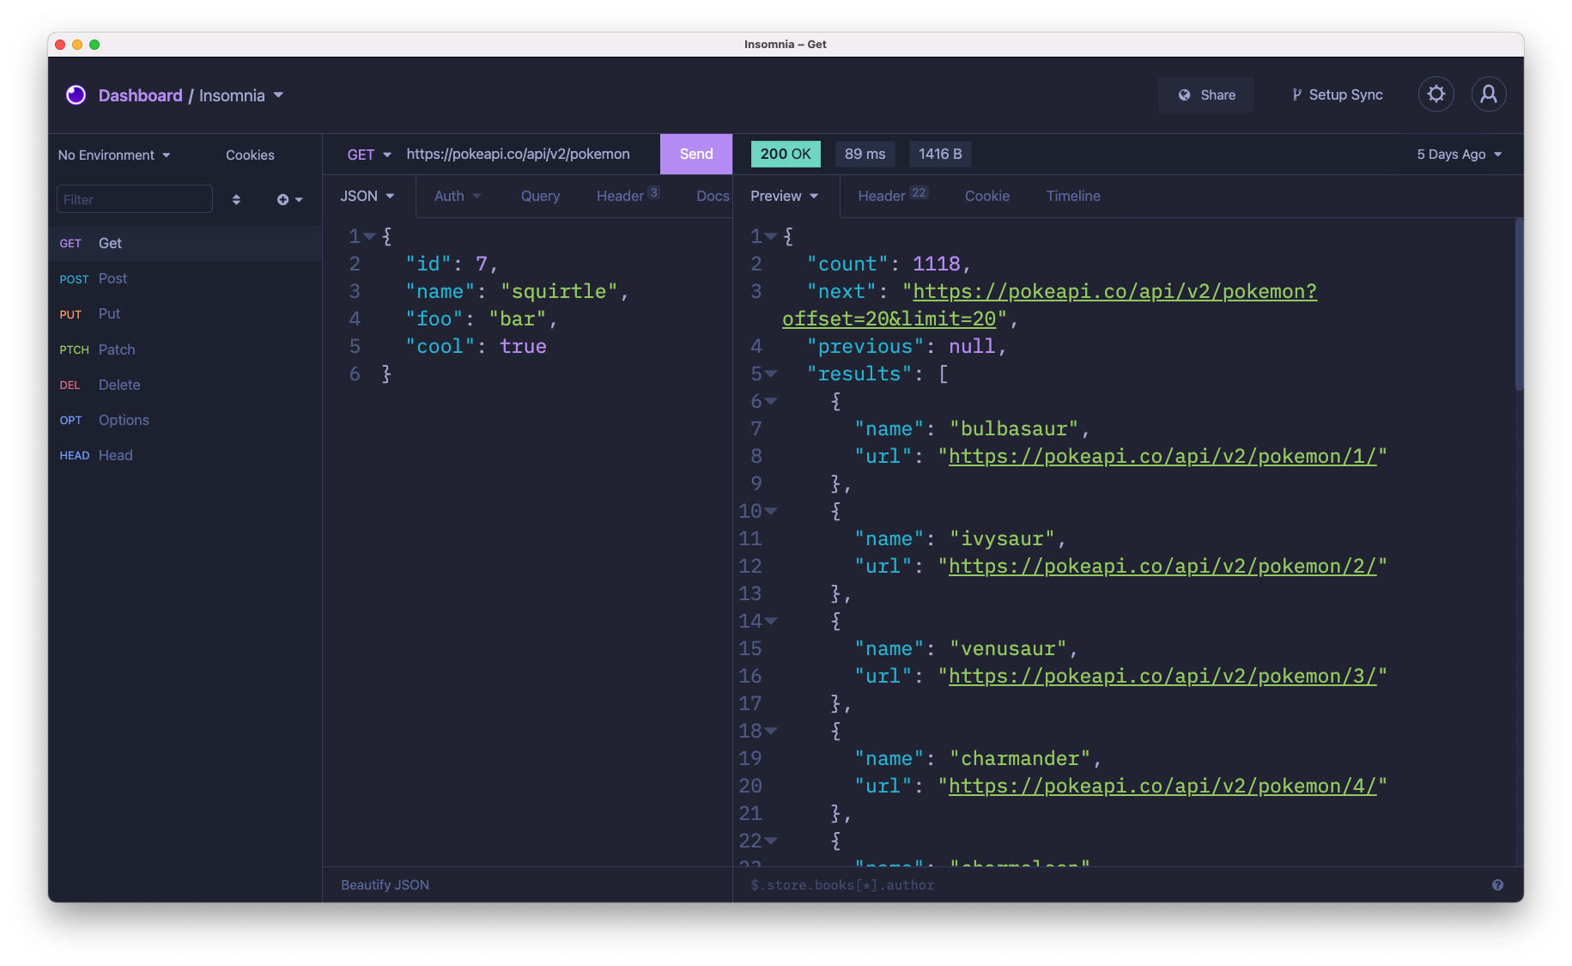This screenshot has height=966, width=1572.
Task: Collapse response line 1 fold arrow
Action: pos(771,236)
